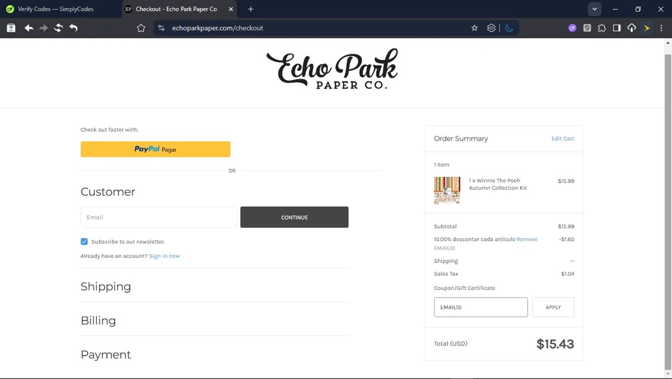Click the Echo Park Paper Co logo
Screen dimensions: 672x379
point(332,69)
